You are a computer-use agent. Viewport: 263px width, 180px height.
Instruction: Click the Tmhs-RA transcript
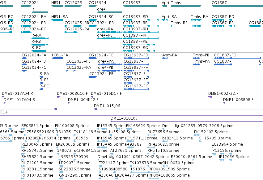(196, 20)
